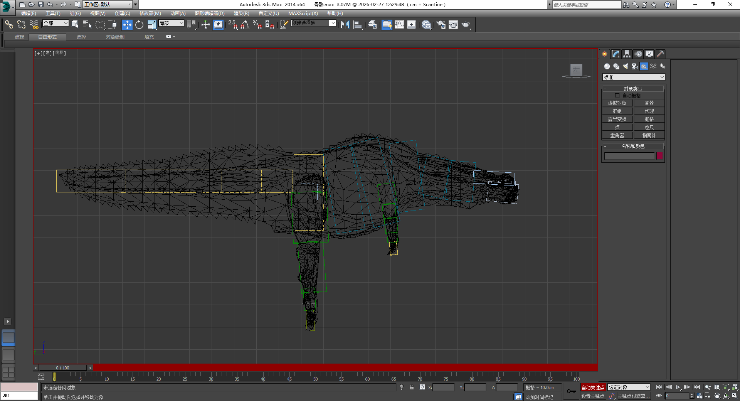Click the object color swatch in 名称和颜色
The height and width of the screenshot is (401, 740).
(659, 156)
